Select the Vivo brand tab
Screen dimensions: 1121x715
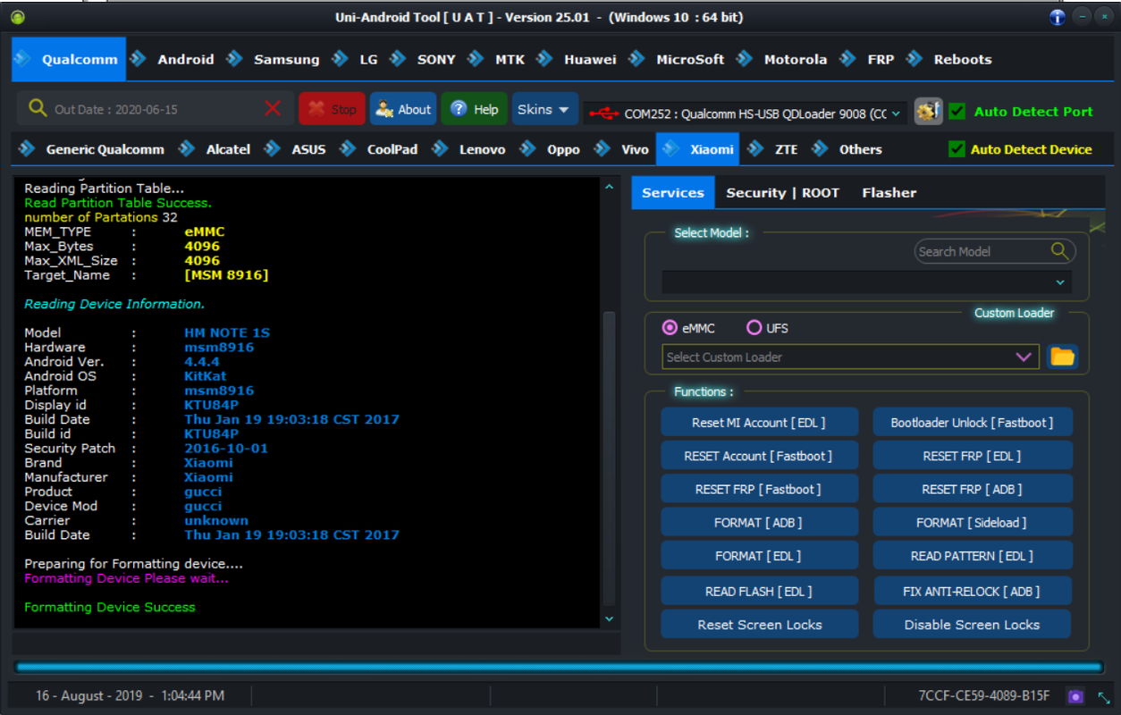635,149
